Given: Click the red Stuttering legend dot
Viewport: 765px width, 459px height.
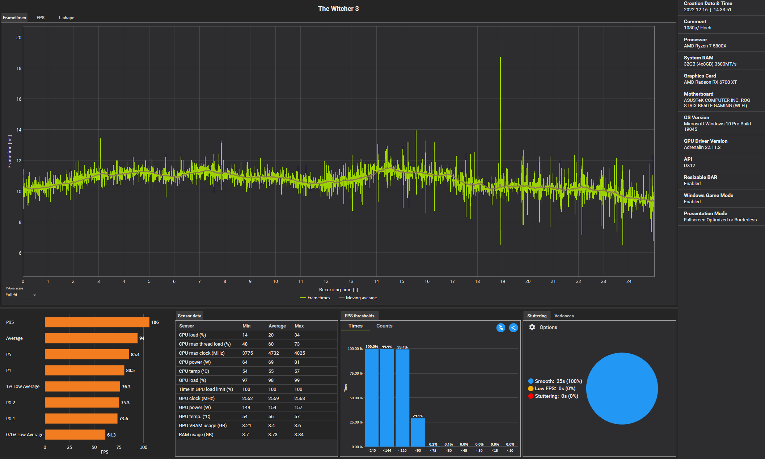Looking at the screenshot, I should 531,396.
